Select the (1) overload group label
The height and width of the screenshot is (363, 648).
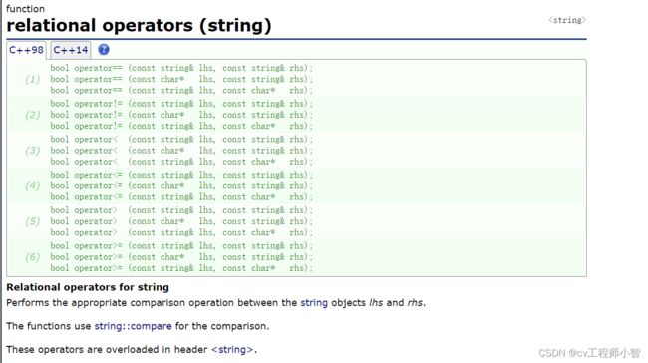(33, 79)
